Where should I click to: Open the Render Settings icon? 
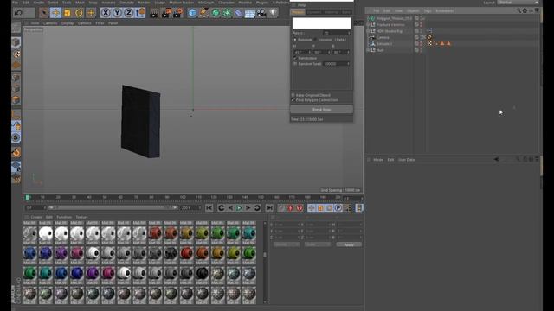tap(177, 14)
